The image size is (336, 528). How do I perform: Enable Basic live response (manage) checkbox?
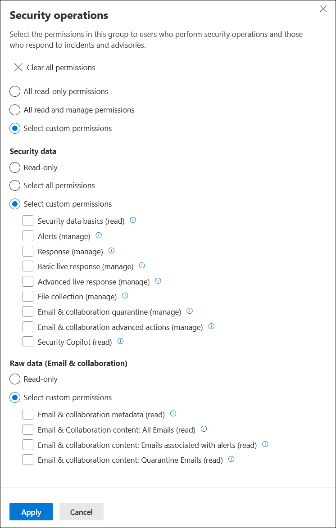(28, 266)
